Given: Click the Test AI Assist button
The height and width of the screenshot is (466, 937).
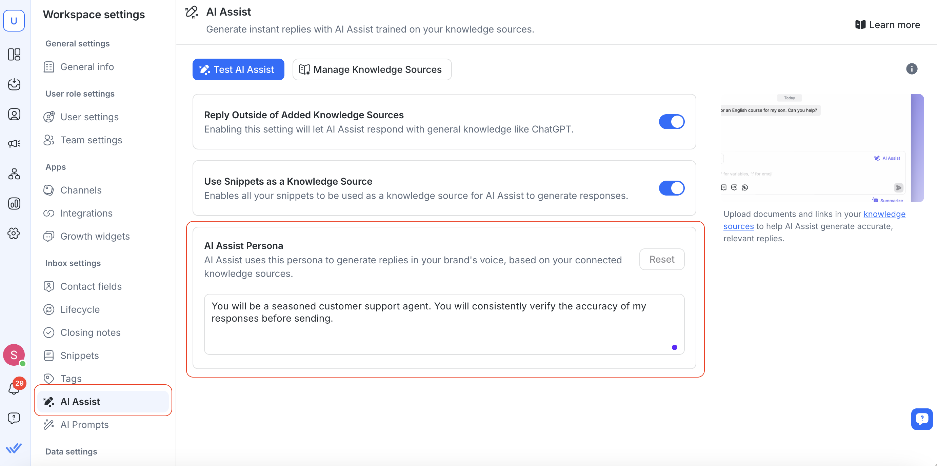Looking at the screenshot, I should click(x=238, y=69).
